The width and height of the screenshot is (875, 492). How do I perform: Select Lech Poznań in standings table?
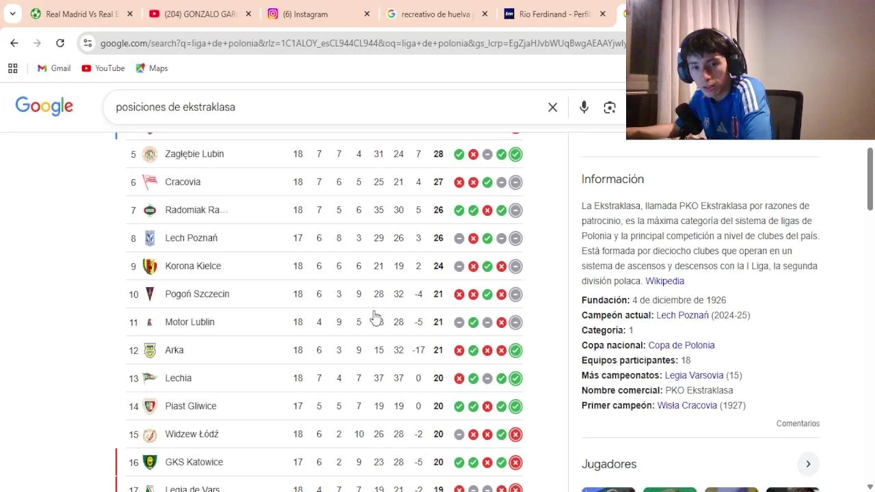point(191,238)
